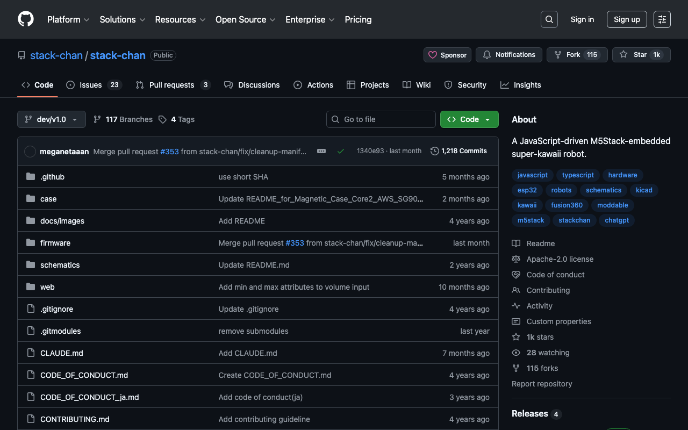This screenshot has width=688, height=430.
Task: Star the stack-chan repository
Action: coord(641,55)
